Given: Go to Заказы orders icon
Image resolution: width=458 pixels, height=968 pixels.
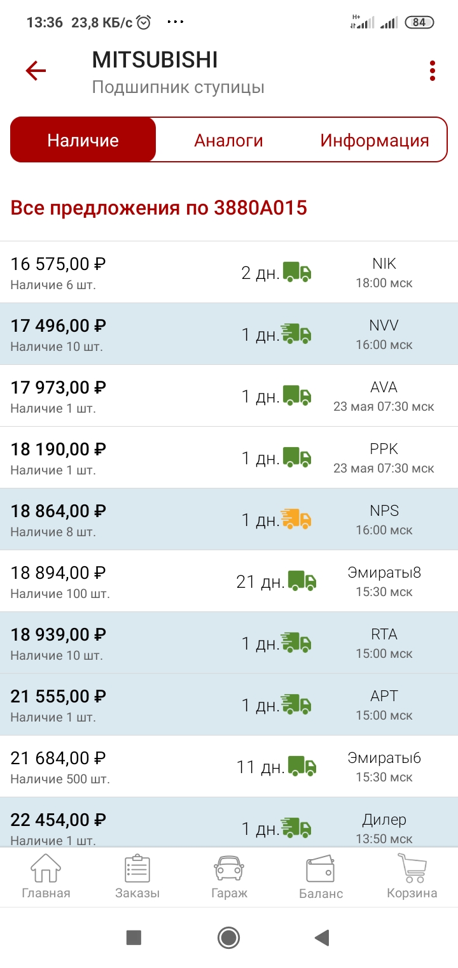Looking at the screenshot, I should (137, 876).
